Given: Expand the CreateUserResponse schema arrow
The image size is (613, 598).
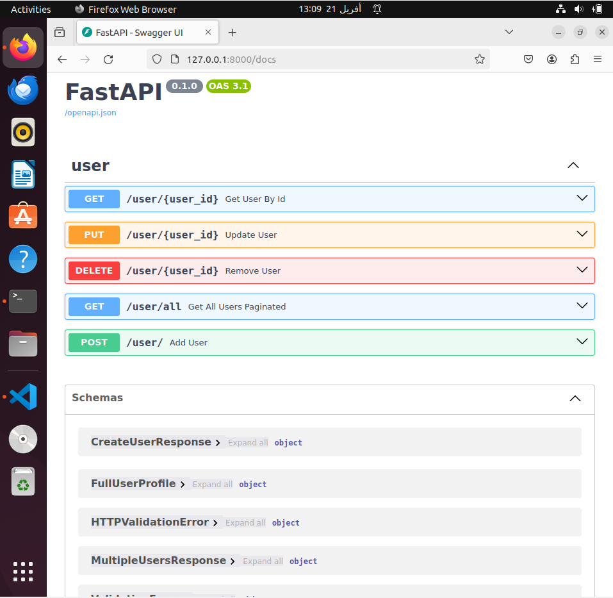Looking at the screenshot, I should point(218,443).
